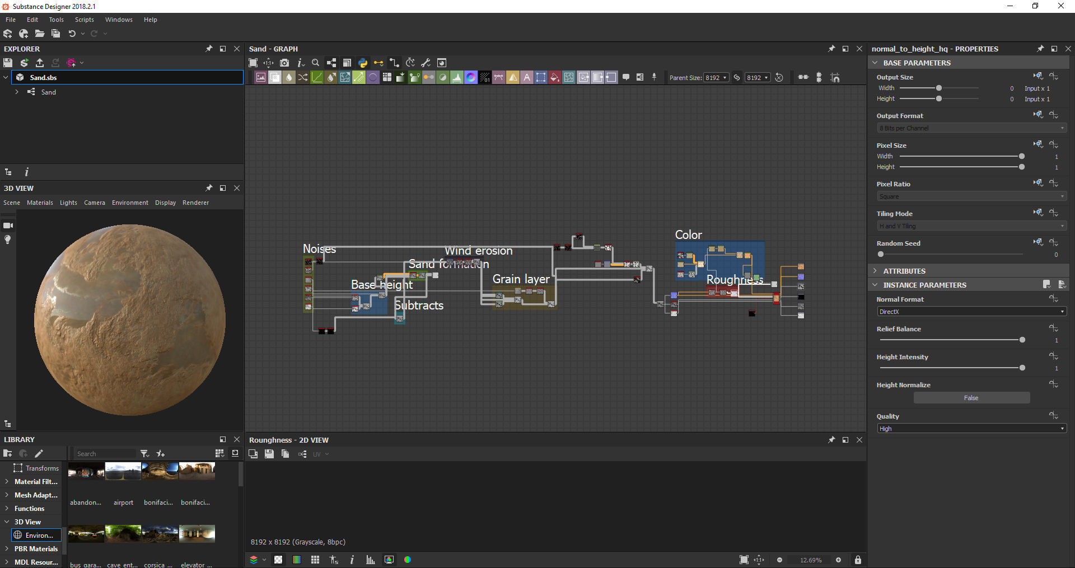The image size is (1075, 568).
Task: Open the 3D View Environment menu
Action: click(130, 203)
